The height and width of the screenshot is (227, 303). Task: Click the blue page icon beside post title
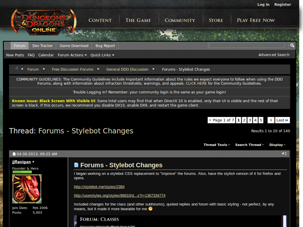(76, 165)
